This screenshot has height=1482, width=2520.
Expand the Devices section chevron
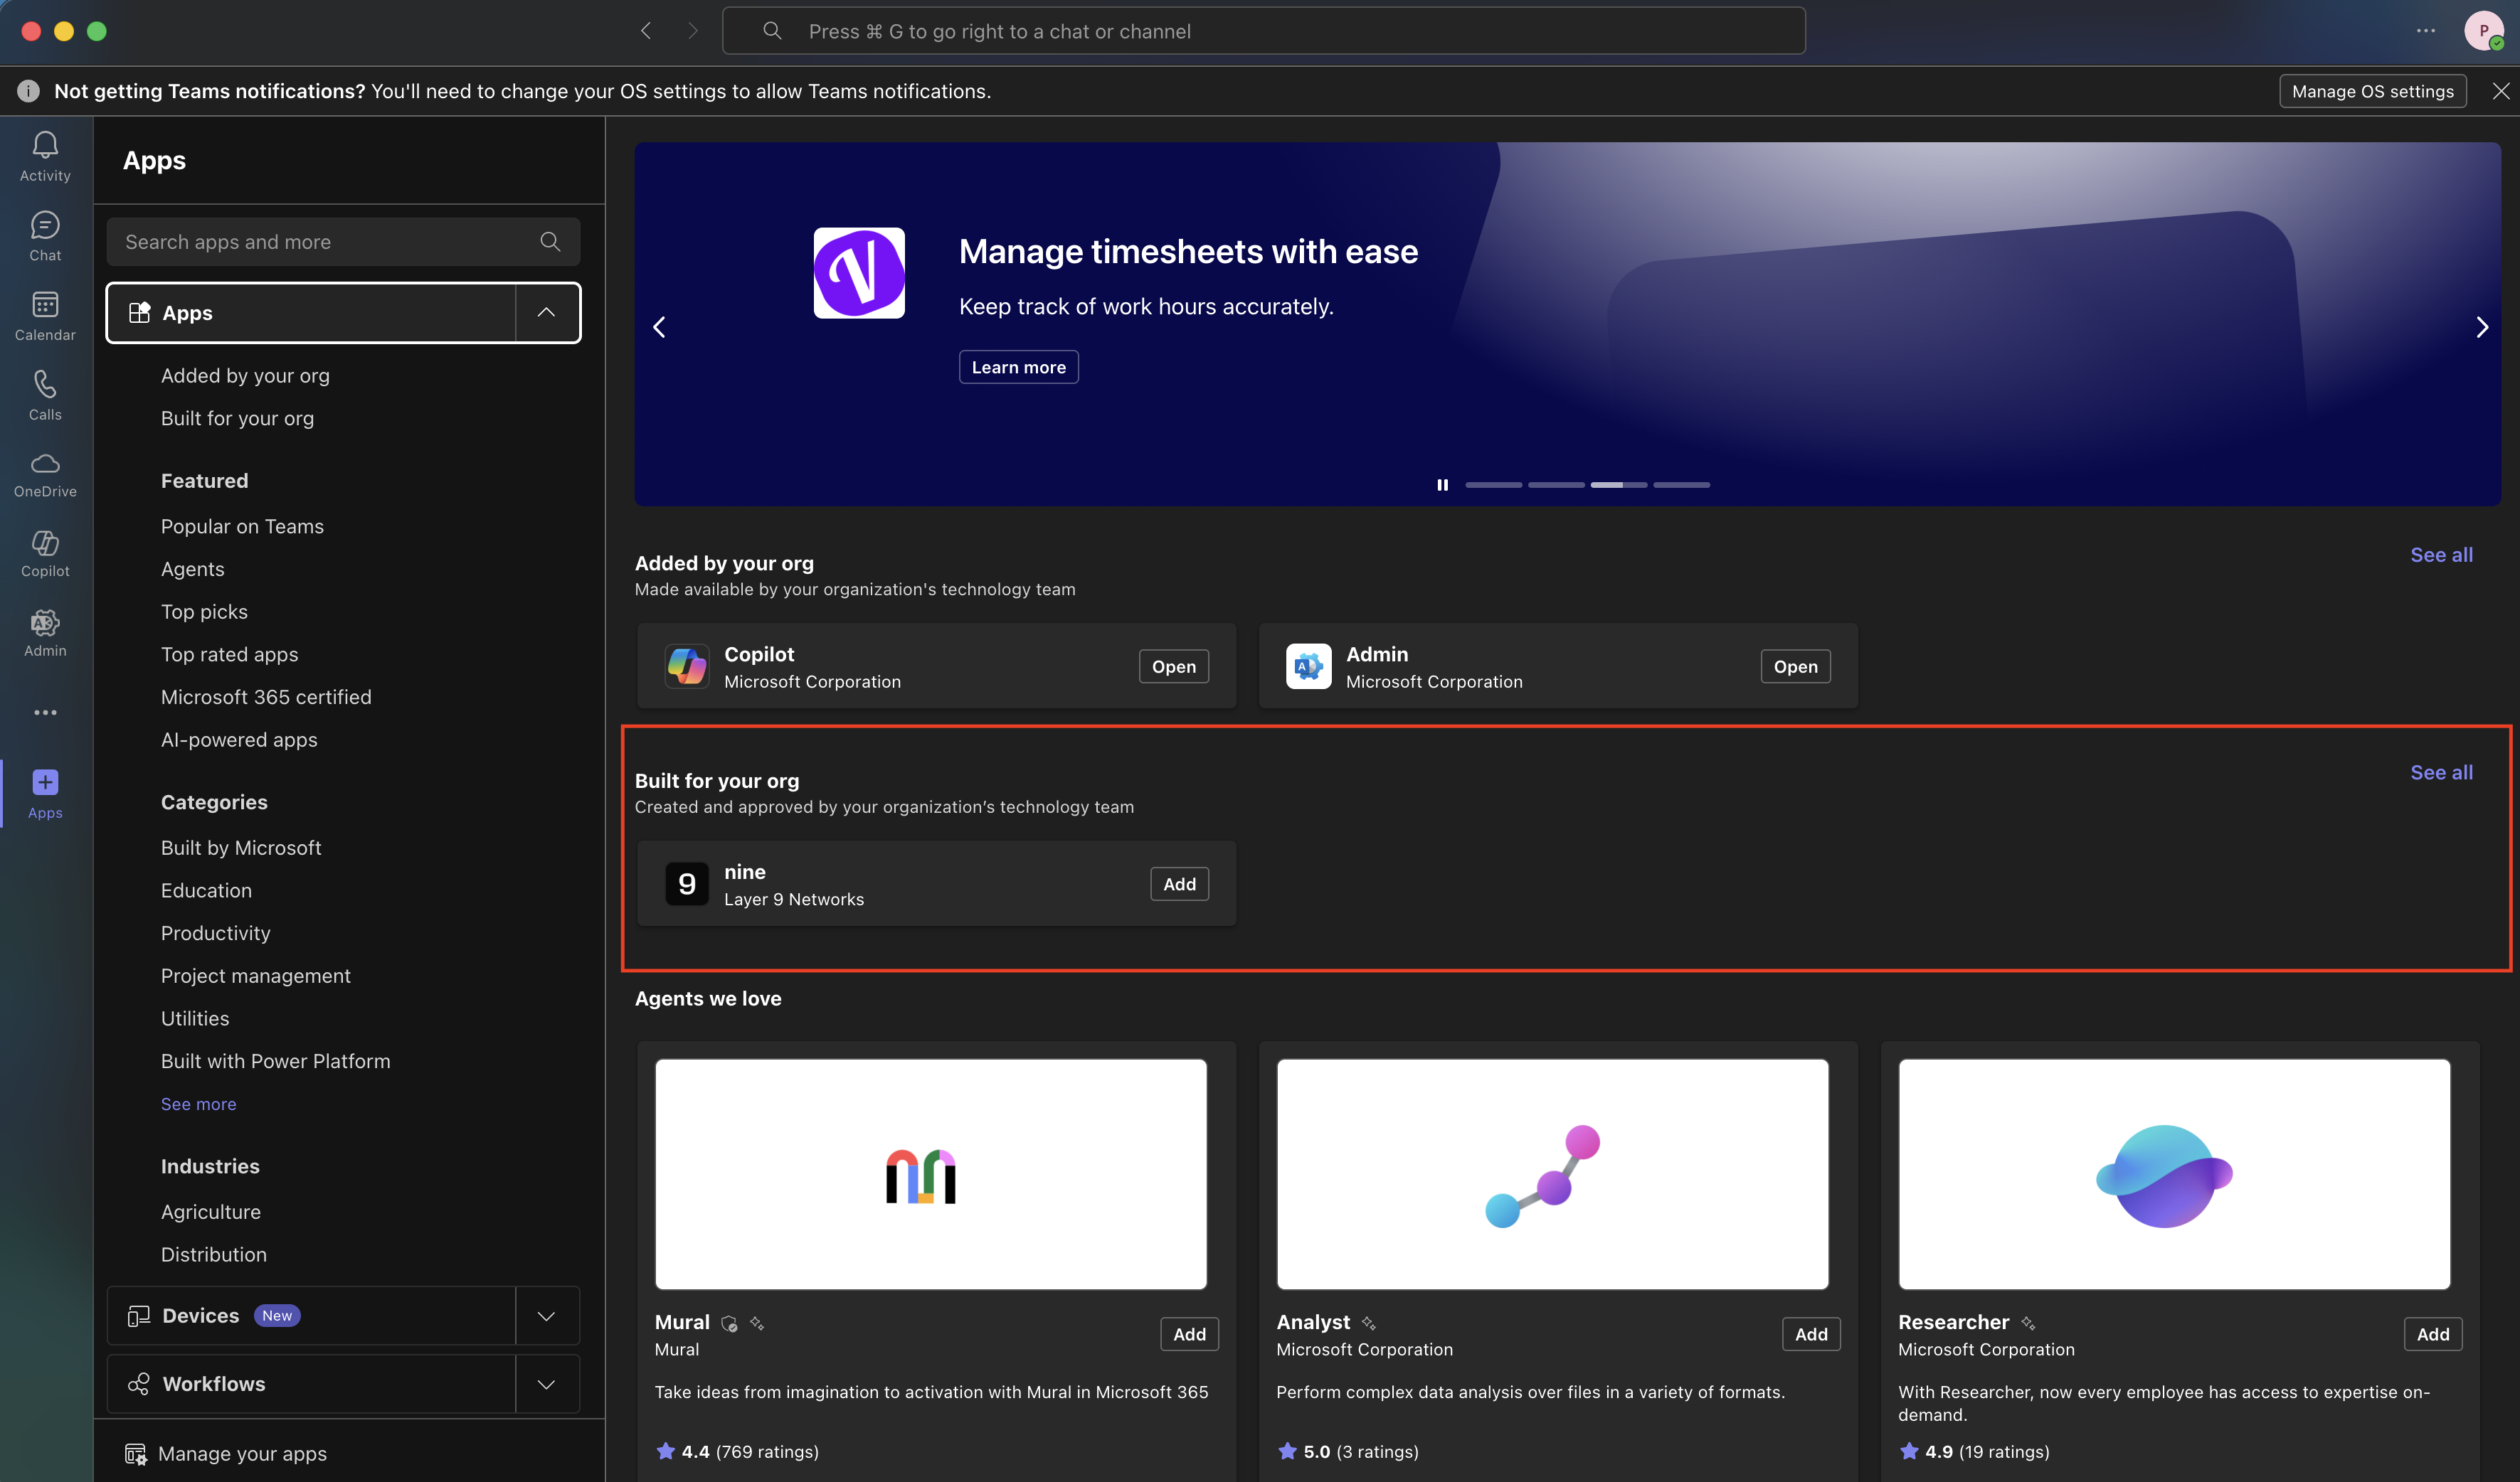[x=546, y=1315]
